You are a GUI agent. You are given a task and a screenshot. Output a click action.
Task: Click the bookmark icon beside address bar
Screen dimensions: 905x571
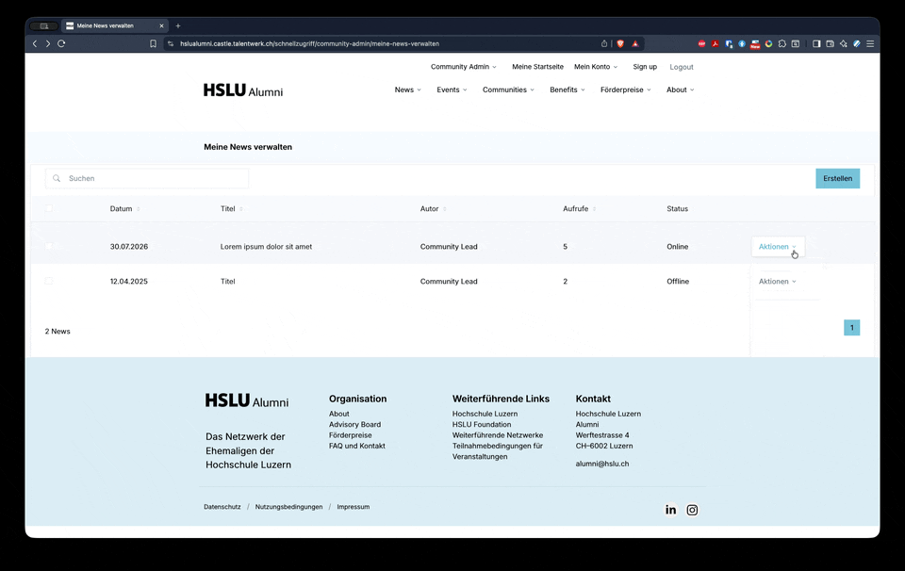(x=153, y=43)
